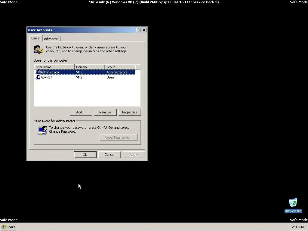
Task: Open Properties for the selected user
Action: [x=130, y=112]
